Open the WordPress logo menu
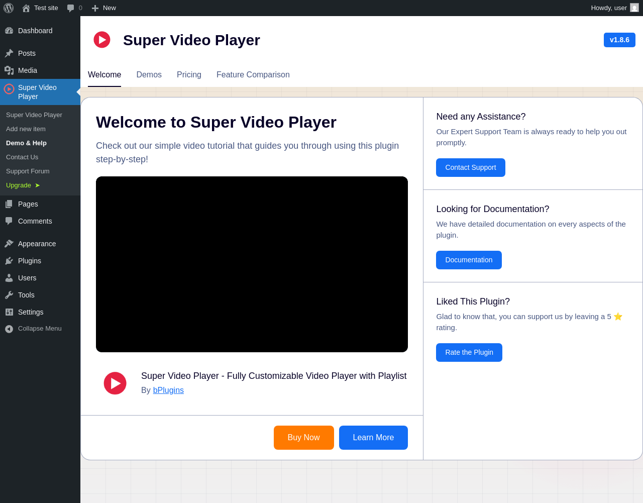Viewport: 643px width, 503px height. click(x=9, y=8)
